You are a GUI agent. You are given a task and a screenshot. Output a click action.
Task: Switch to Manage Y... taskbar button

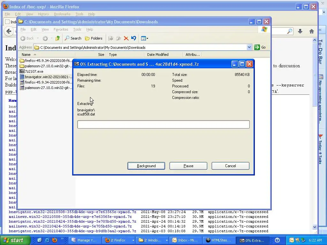(x=85, y=241)
